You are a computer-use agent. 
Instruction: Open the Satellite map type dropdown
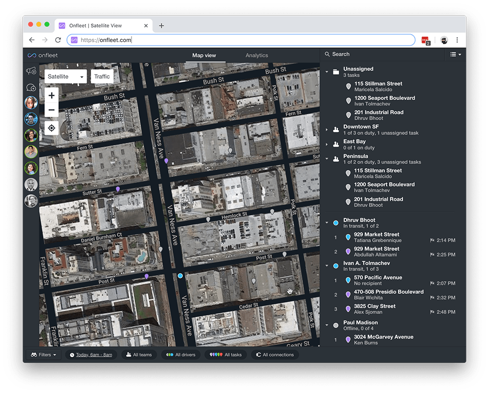pyautogui.click(x=65, y=76)
